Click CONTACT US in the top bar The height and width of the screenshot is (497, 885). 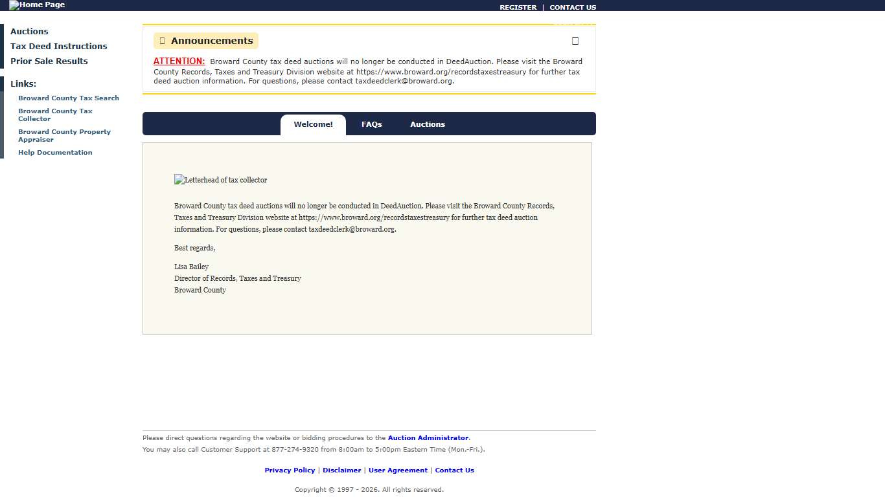[x=572, y=7]
